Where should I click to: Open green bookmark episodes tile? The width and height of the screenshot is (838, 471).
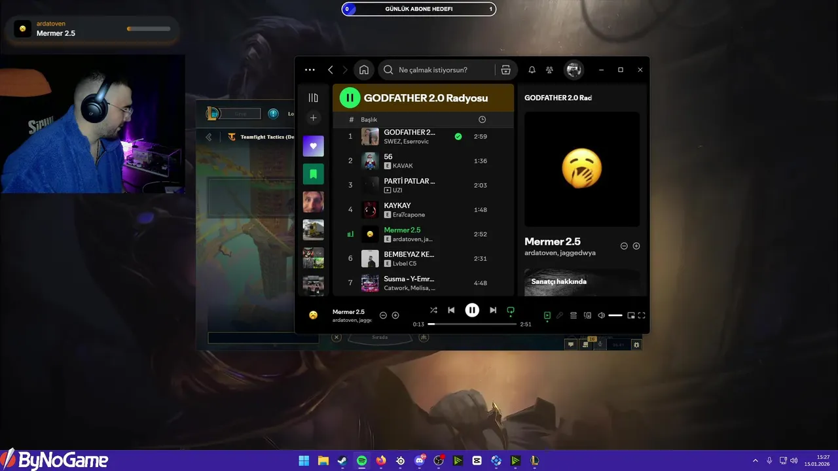[313, 174]
